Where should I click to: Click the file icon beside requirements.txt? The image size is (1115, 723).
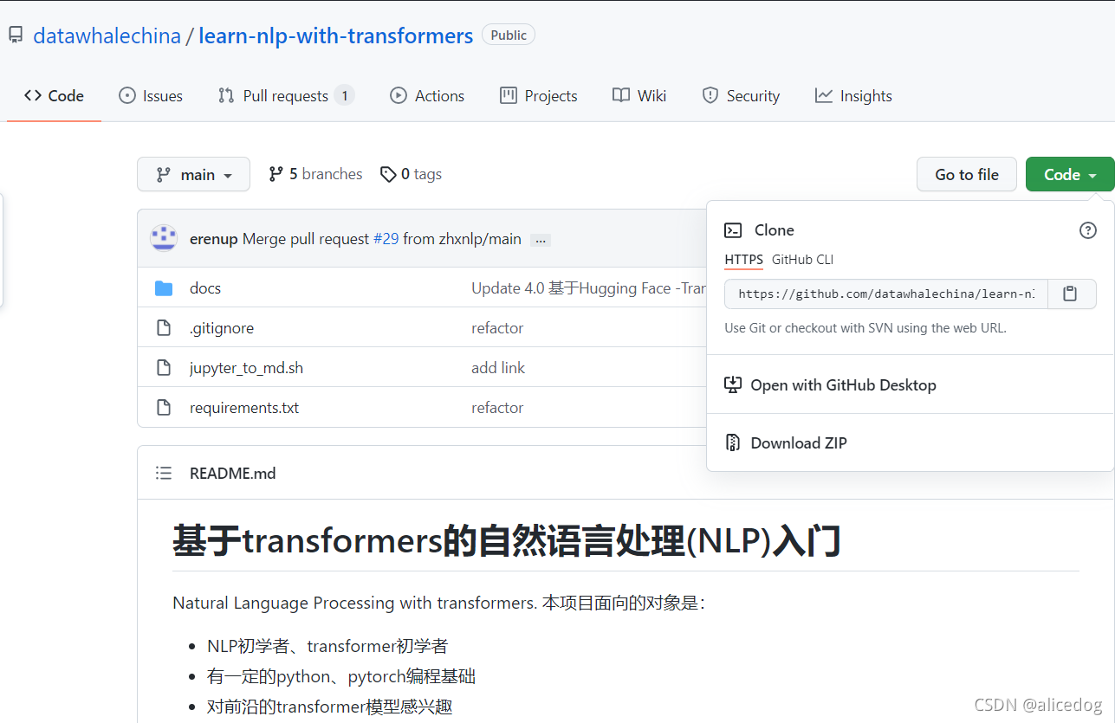tap(164, 408)
